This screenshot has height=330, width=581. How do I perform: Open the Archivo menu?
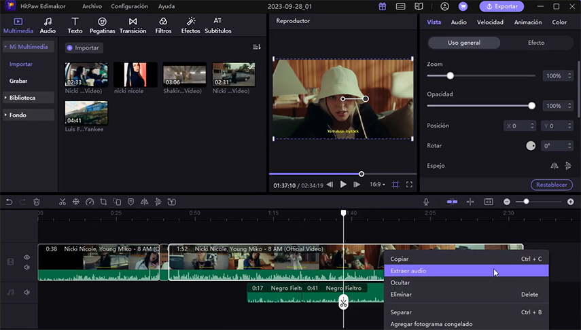tap(92, 6)
